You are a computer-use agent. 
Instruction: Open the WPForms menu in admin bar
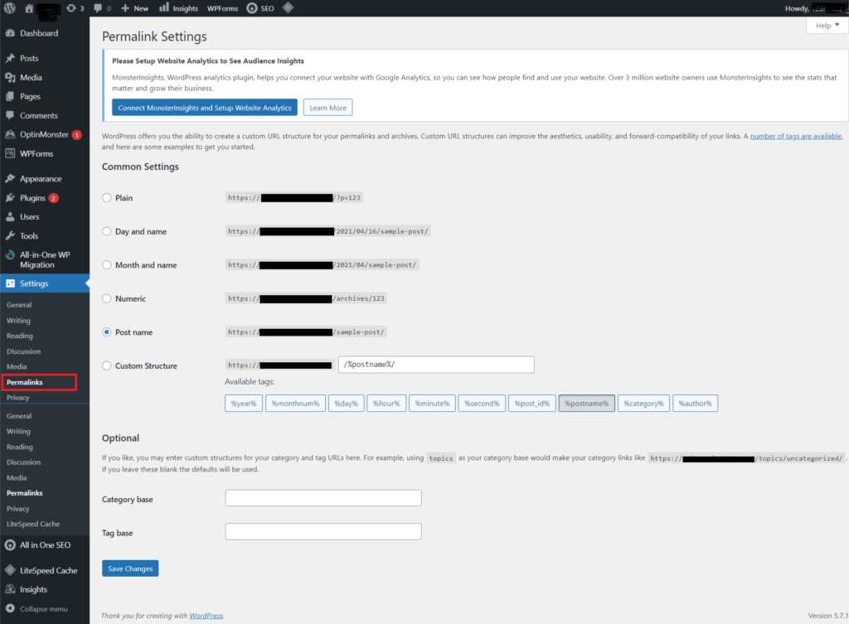222,8
